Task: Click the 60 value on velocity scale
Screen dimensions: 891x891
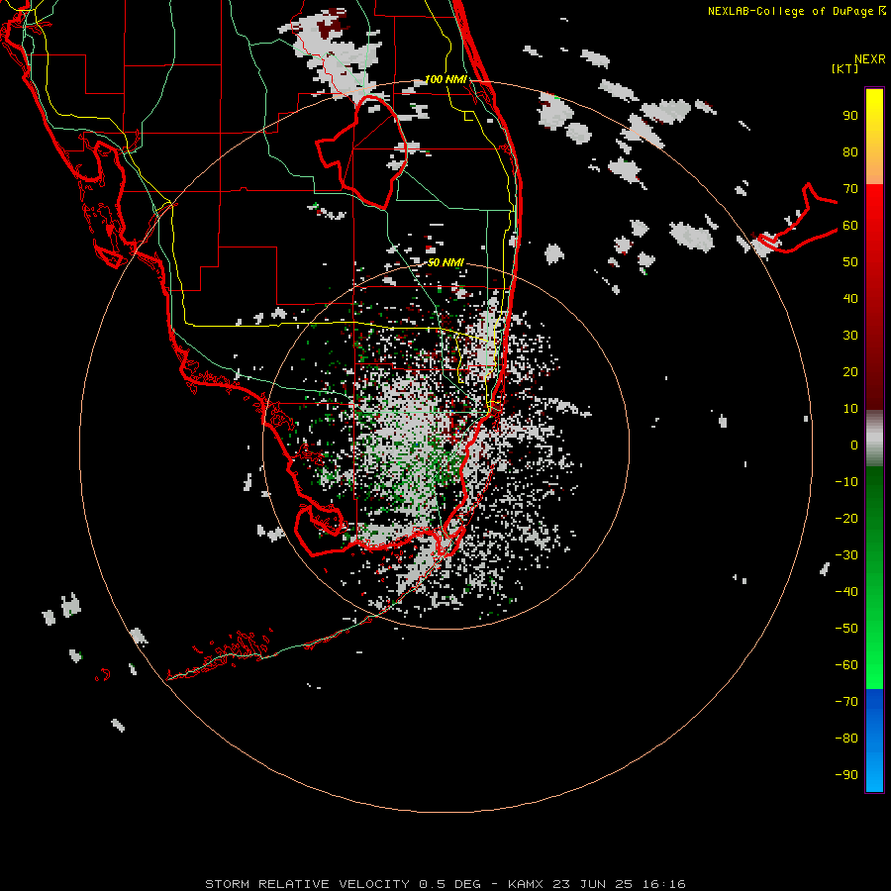Action: point(850,226)
